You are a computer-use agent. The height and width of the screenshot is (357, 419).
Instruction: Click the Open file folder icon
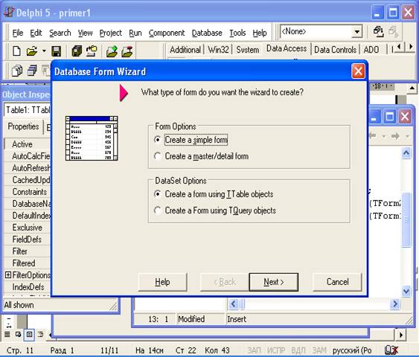point(32,51)
